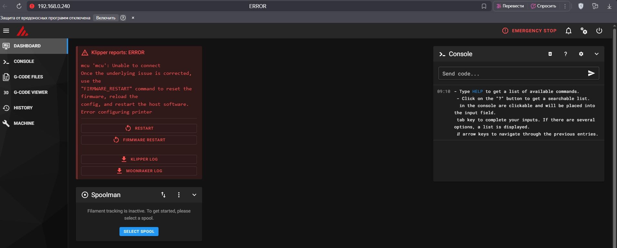Focus the Send code input field
The height and width of the screenshot is (248, 617).
pyautogui.click(x=513, y=74)
